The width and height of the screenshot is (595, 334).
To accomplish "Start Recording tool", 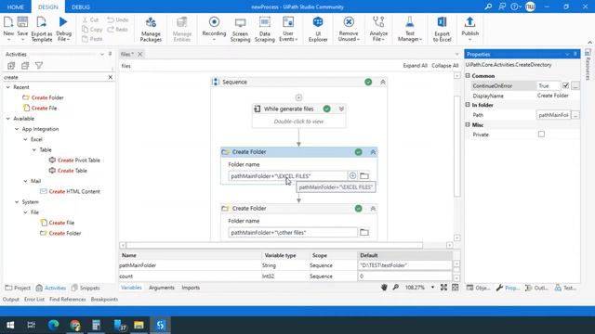I will pyautogui.click(x=214, y=28).
